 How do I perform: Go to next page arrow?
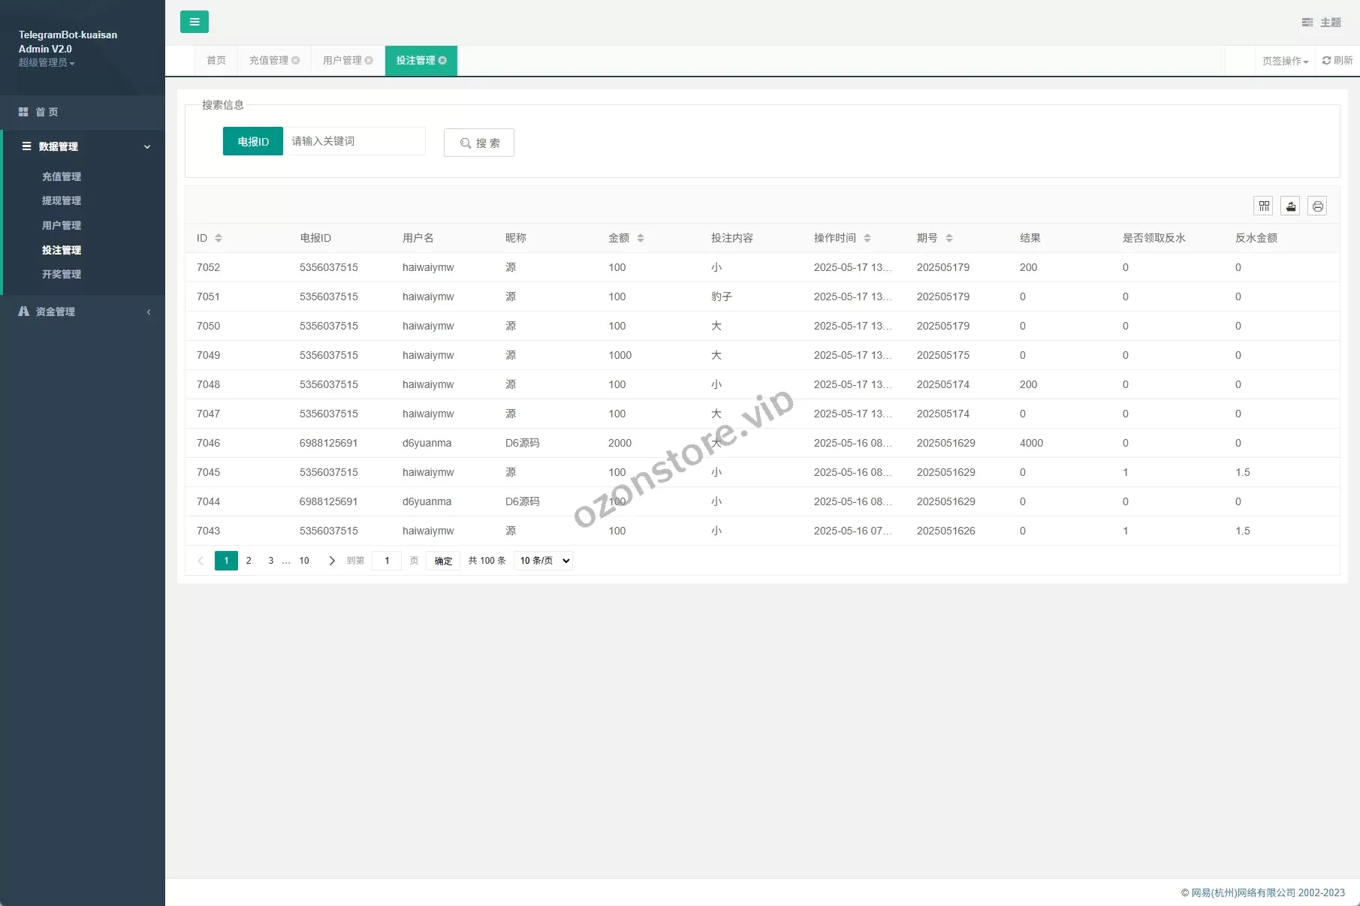(x=332, y=561)
